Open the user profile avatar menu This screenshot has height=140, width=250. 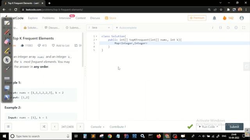(242, 18)
